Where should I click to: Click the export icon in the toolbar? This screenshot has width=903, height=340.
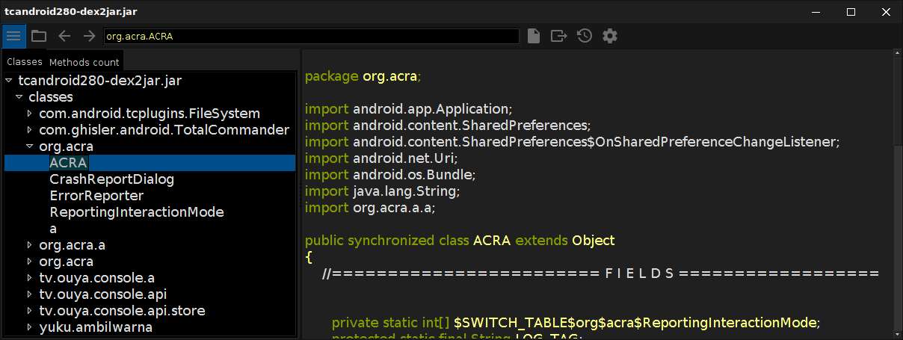point(558,36)
